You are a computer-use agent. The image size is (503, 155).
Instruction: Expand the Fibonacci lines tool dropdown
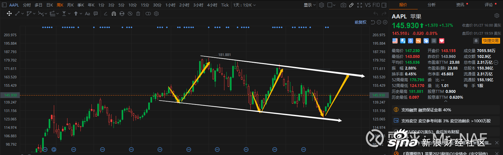57,14
